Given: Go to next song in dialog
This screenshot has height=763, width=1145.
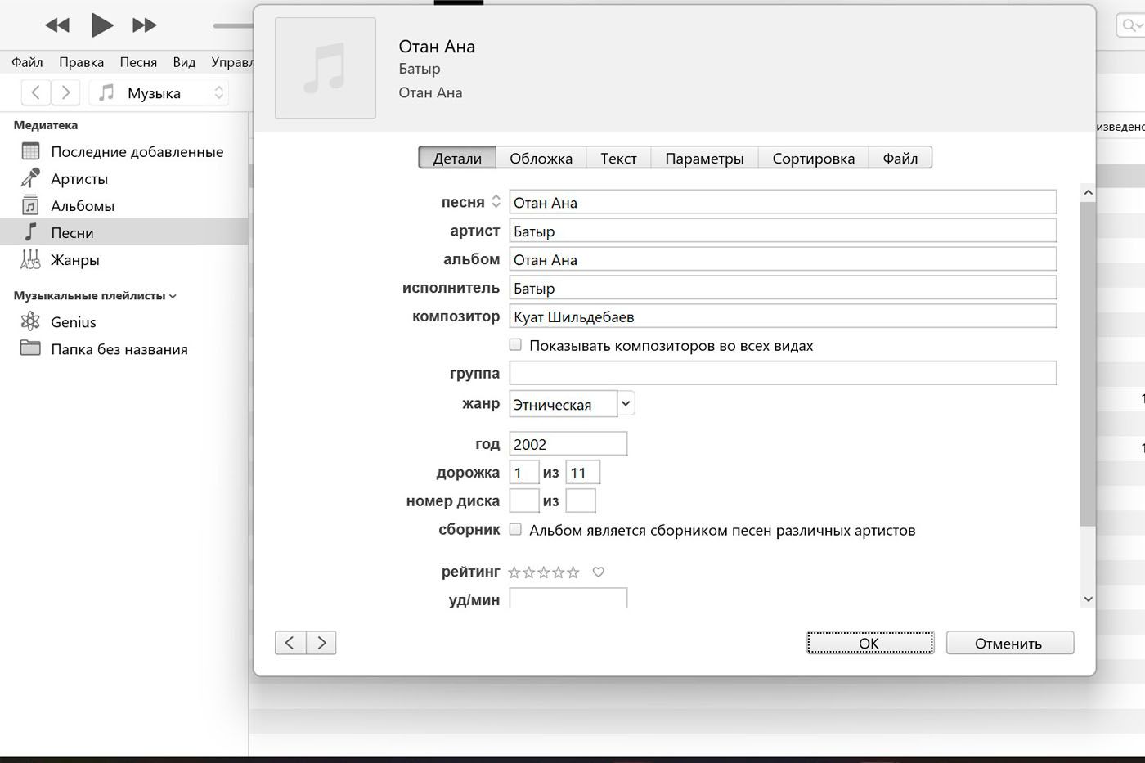Looking at the screenshot, I should click(321, 643).
